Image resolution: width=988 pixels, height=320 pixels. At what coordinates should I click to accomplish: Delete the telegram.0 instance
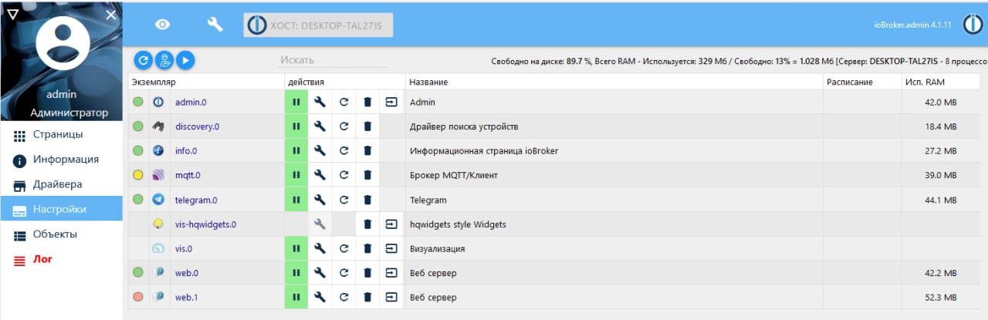367,200
